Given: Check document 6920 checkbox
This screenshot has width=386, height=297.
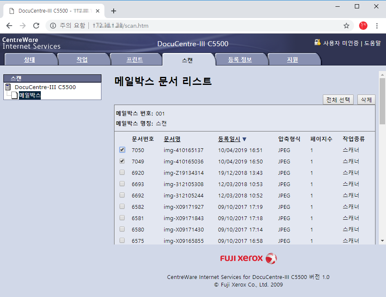Looking at the screenshot, I should (x=122, y=172).
